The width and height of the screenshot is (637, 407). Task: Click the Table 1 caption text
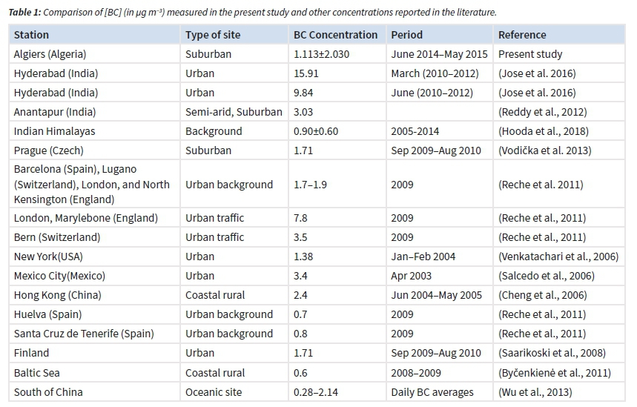point(252,13)
